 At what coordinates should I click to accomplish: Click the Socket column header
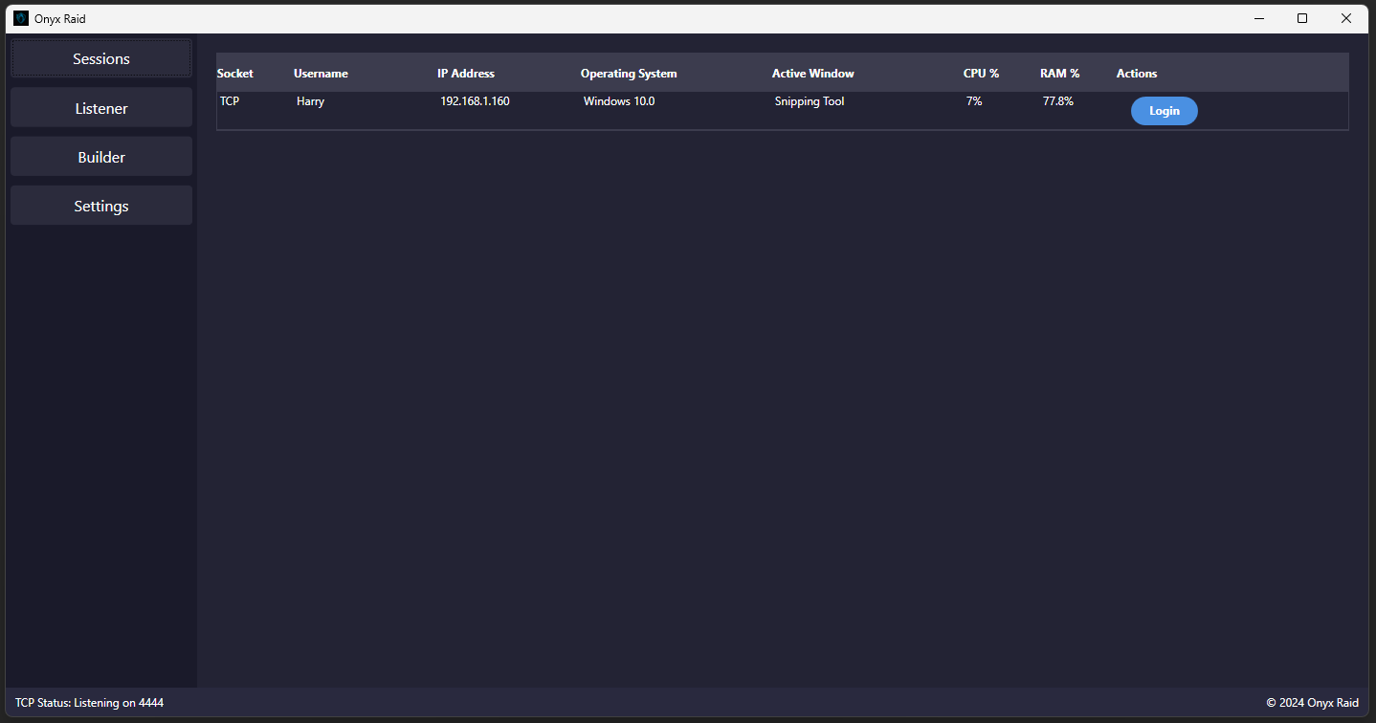click(234, 73)
